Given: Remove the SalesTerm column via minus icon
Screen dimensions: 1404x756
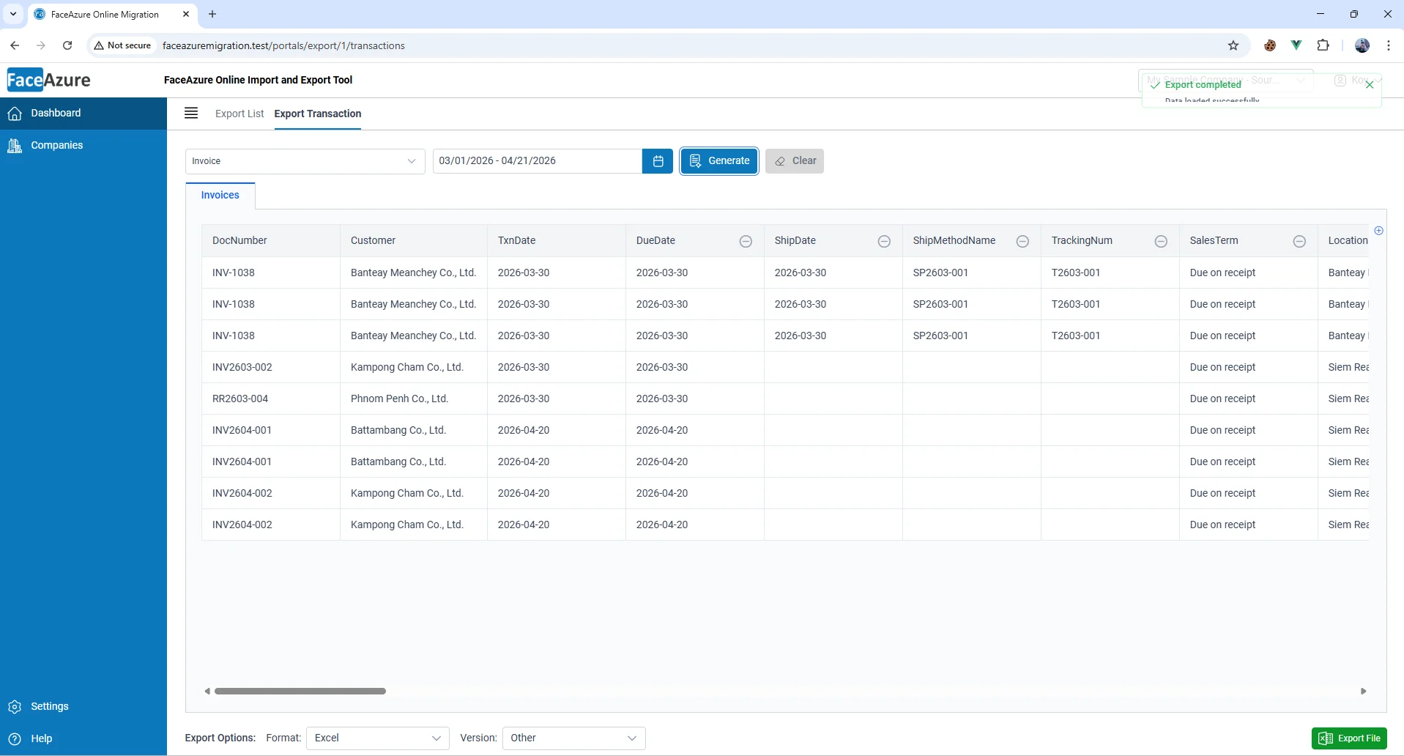Looking at the screenshot, I should 1299,241.
